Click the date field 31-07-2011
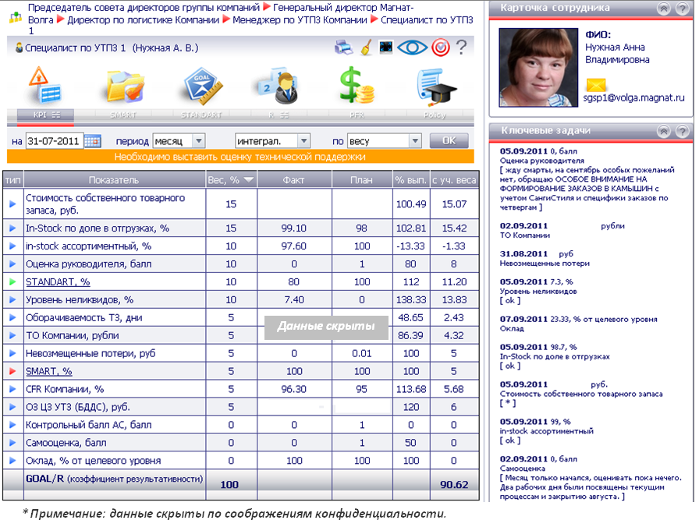This screenshot has height=527, width=699. pos(54,141)
